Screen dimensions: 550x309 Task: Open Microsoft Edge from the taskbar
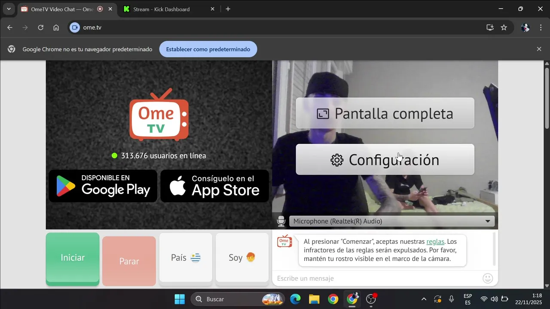295,299
